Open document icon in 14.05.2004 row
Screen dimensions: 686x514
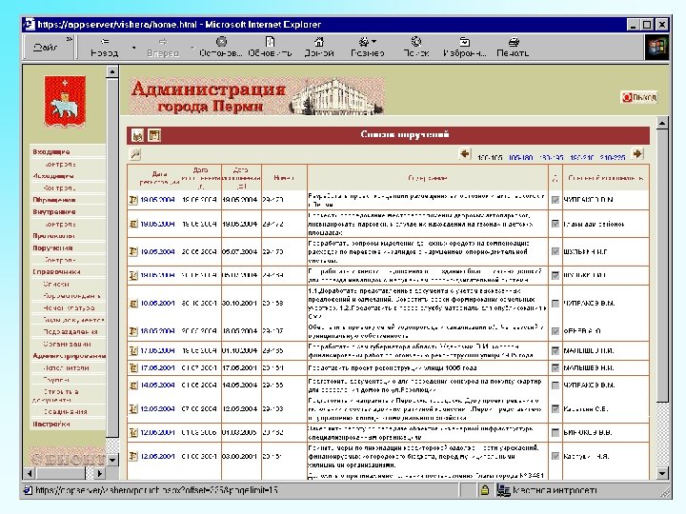tap(133, 385)
